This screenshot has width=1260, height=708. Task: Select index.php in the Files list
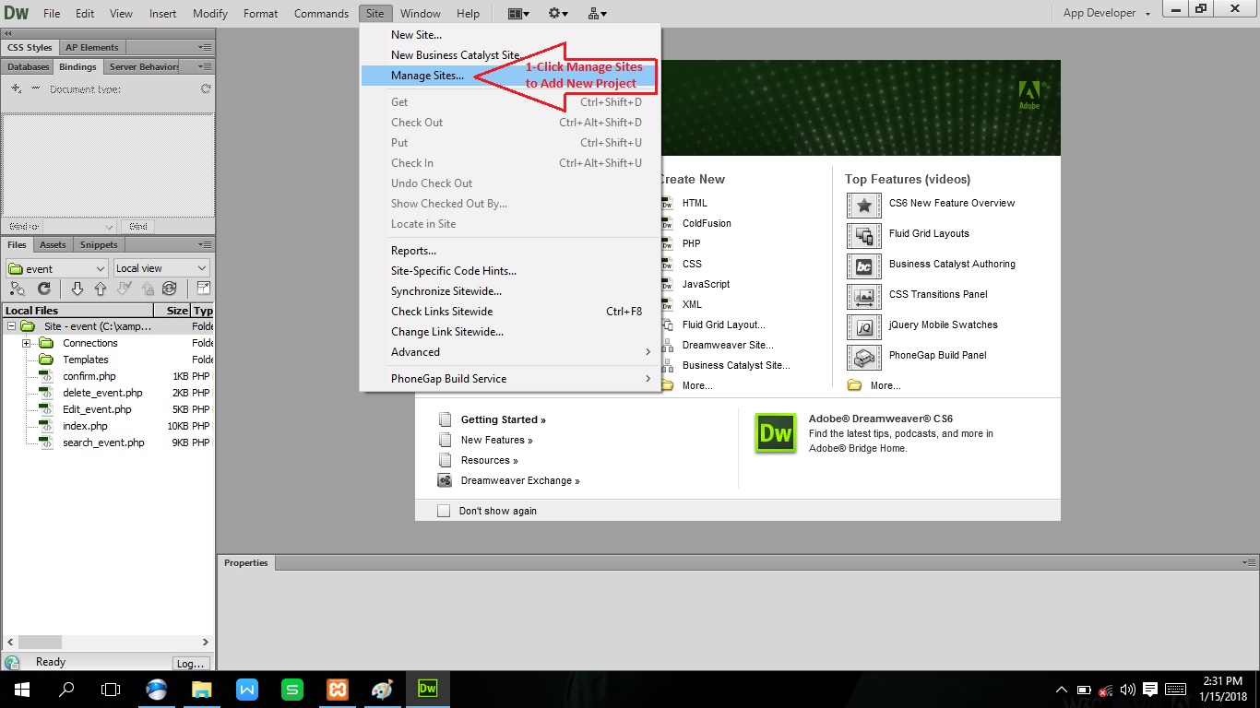(85, 426)
